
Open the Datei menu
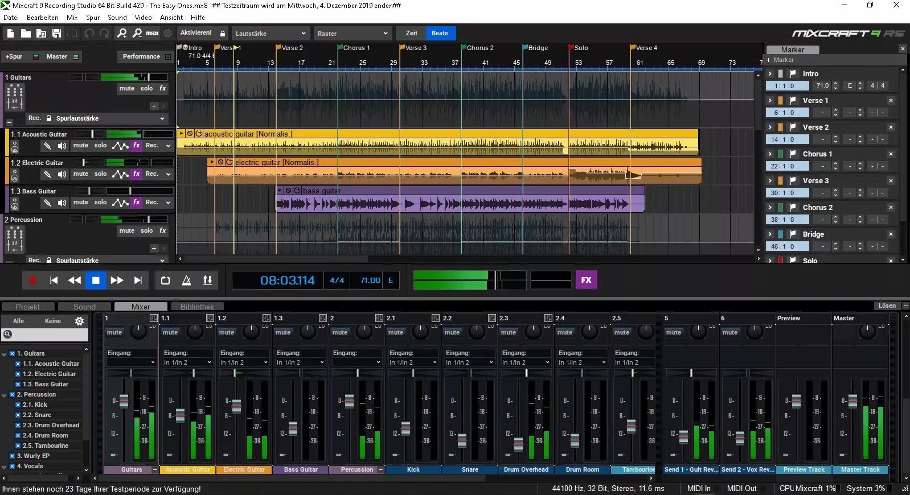(11, 18)
